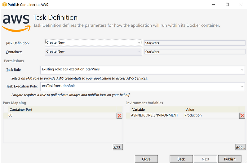Open the Container dropdown

93,52
